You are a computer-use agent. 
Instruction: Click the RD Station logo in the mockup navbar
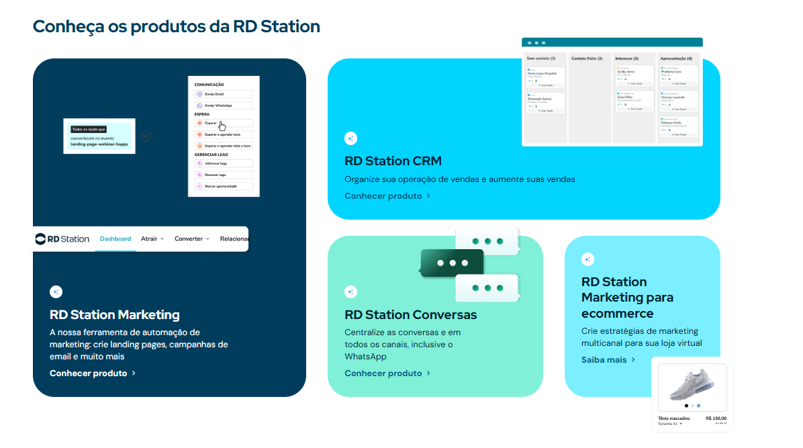tap(62, 239)
